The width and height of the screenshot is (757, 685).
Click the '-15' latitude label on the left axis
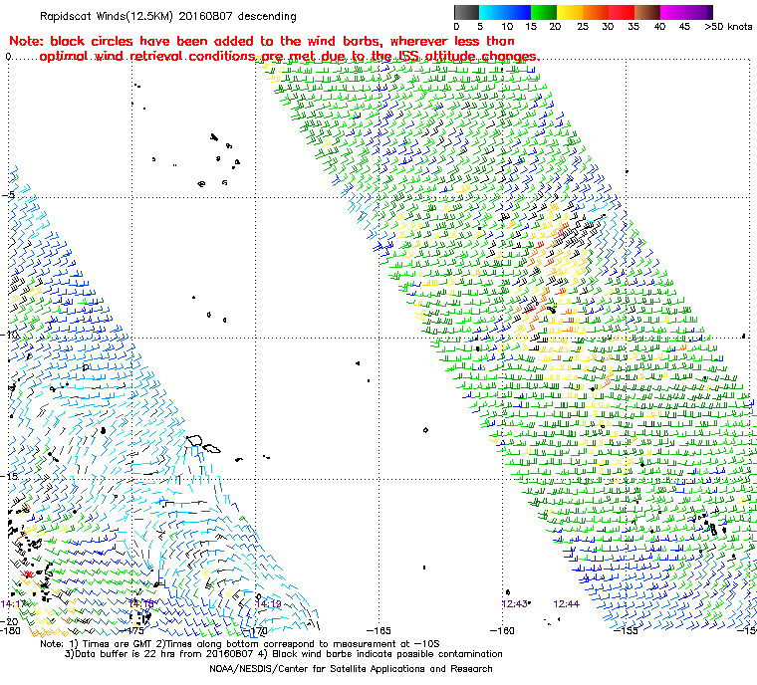[9, 476]
